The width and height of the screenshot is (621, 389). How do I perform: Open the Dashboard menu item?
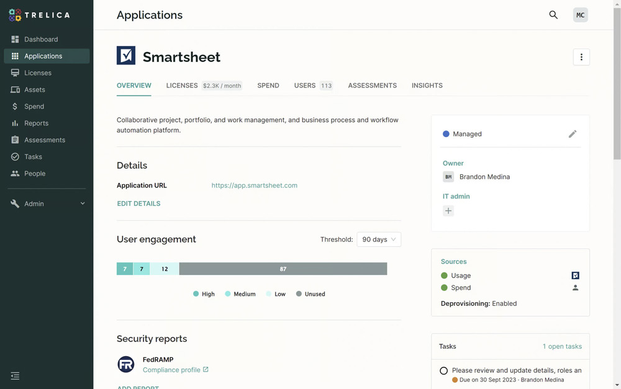[x=47, y=39]
